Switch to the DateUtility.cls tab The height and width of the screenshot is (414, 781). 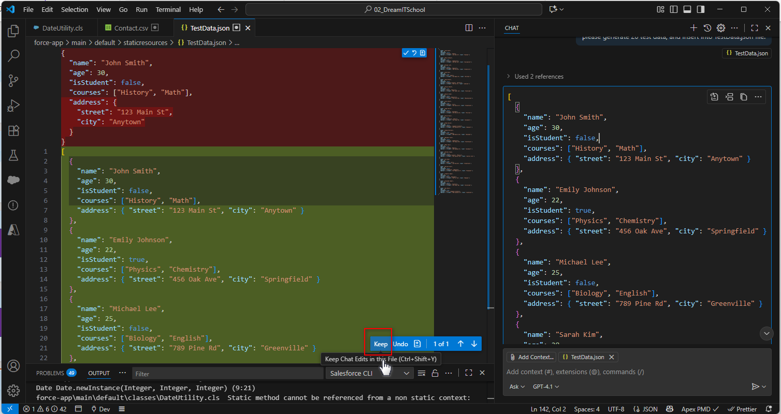tap(62, 28)
